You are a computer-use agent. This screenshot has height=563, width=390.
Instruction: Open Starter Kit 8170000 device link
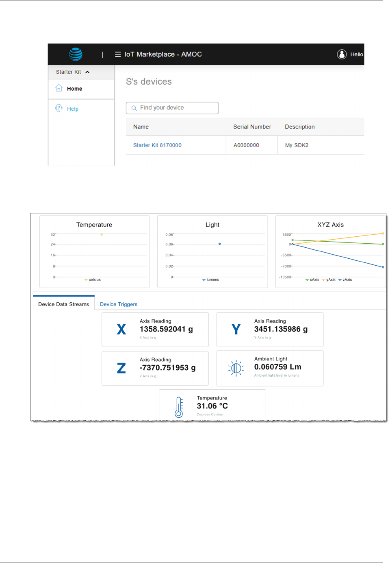(157, 145)
